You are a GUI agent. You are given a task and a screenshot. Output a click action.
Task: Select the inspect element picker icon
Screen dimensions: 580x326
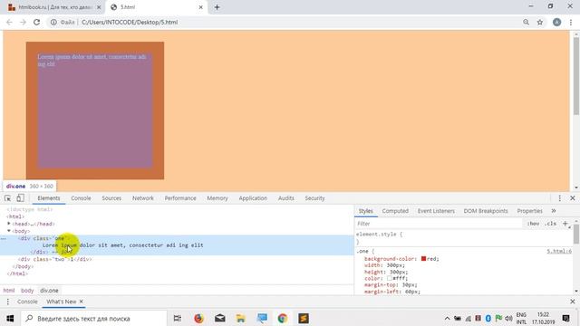[x=7, y=198]
